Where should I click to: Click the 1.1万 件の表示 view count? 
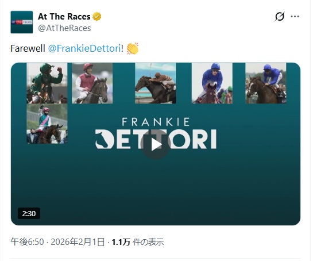(138, 242)
